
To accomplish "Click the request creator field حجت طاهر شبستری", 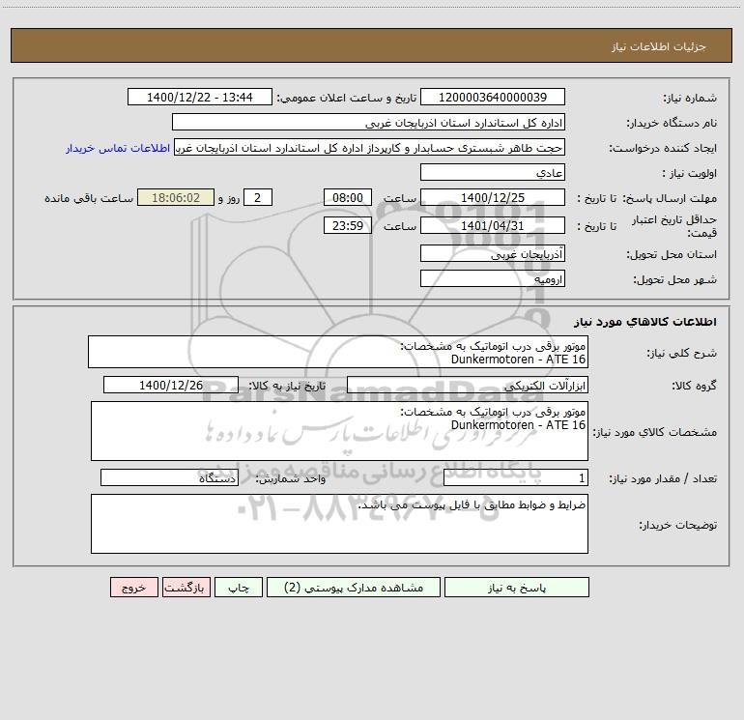I will click(x=370, y=148).
